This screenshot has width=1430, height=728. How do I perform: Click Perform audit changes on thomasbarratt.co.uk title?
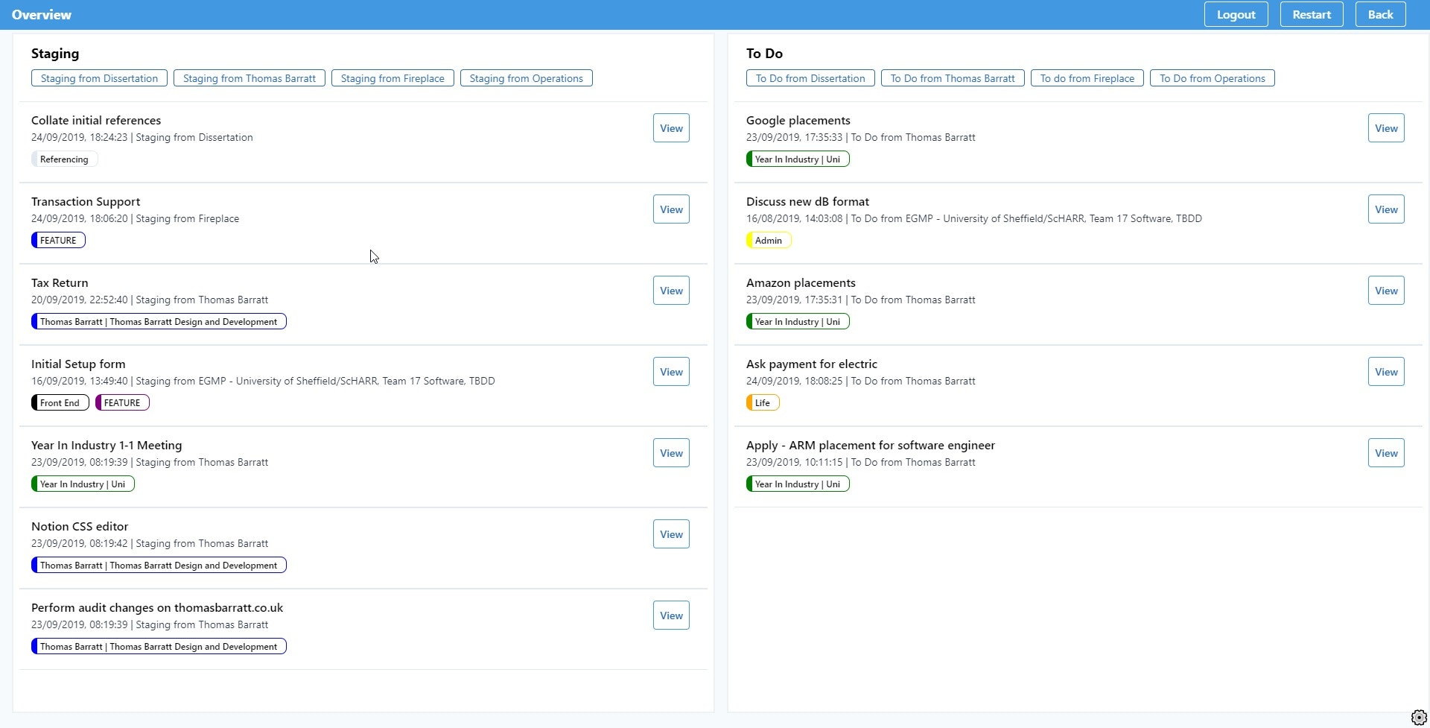tap(157, 607)
